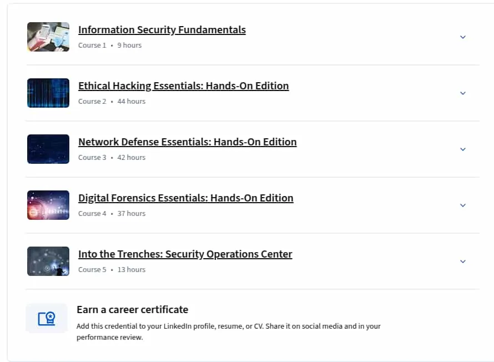The image size is (494, 362).
Task: Expand Network Defense Essentials details chevron
Action: tap(463, 149)
